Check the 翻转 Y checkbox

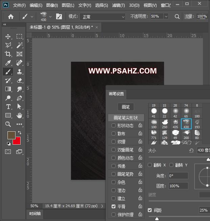point(171,165)
